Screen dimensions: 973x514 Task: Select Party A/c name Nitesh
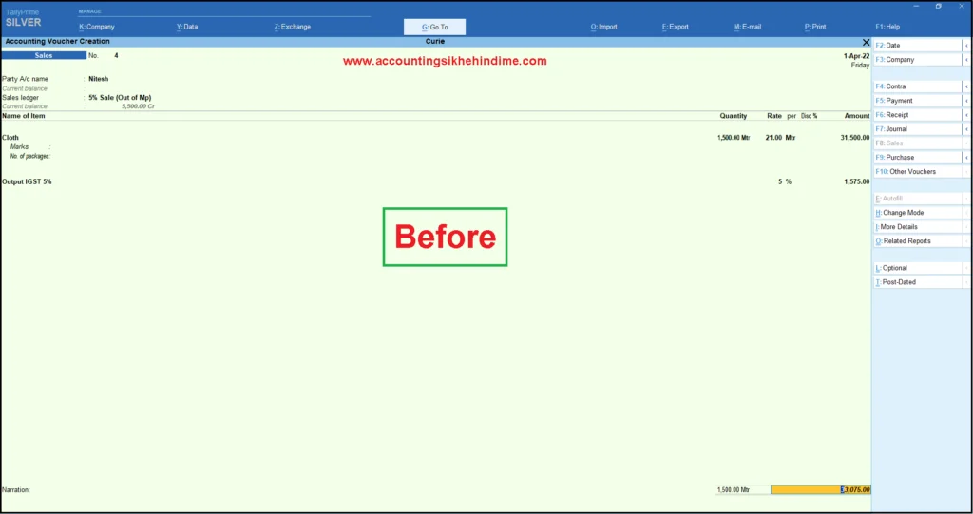pyautogui.click(x=98, y=79)
